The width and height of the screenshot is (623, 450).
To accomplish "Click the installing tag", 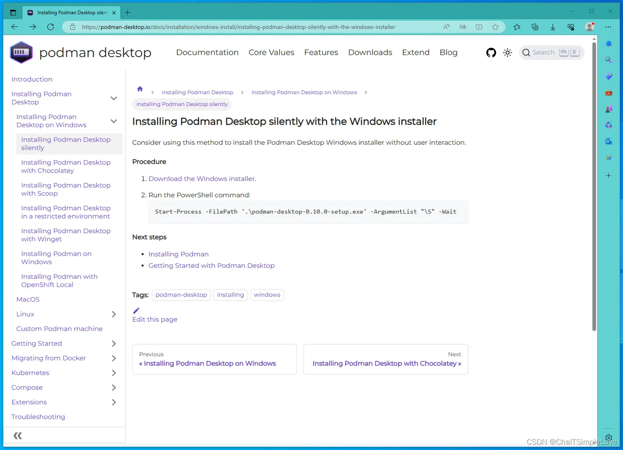I will tap(231, 295).
